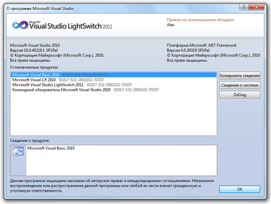Click the Visual Studio infinity logo
Viewport: 271px width, 204px height.
(x=20, y=25)
